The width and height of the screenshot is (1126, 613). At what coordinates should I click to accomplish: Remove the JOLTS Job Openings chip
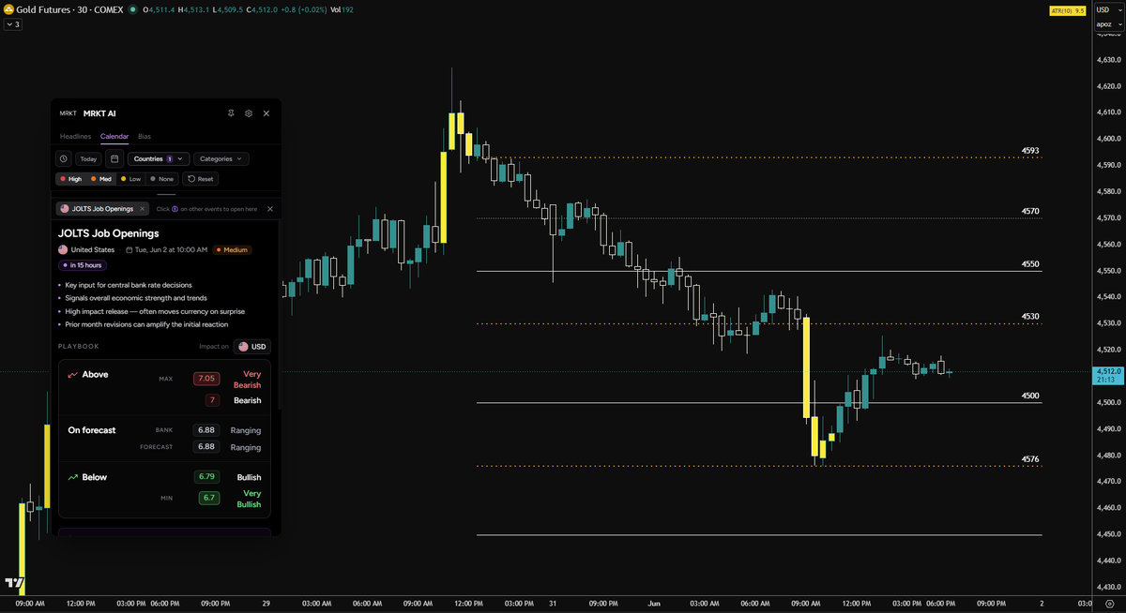click(142, 209)
